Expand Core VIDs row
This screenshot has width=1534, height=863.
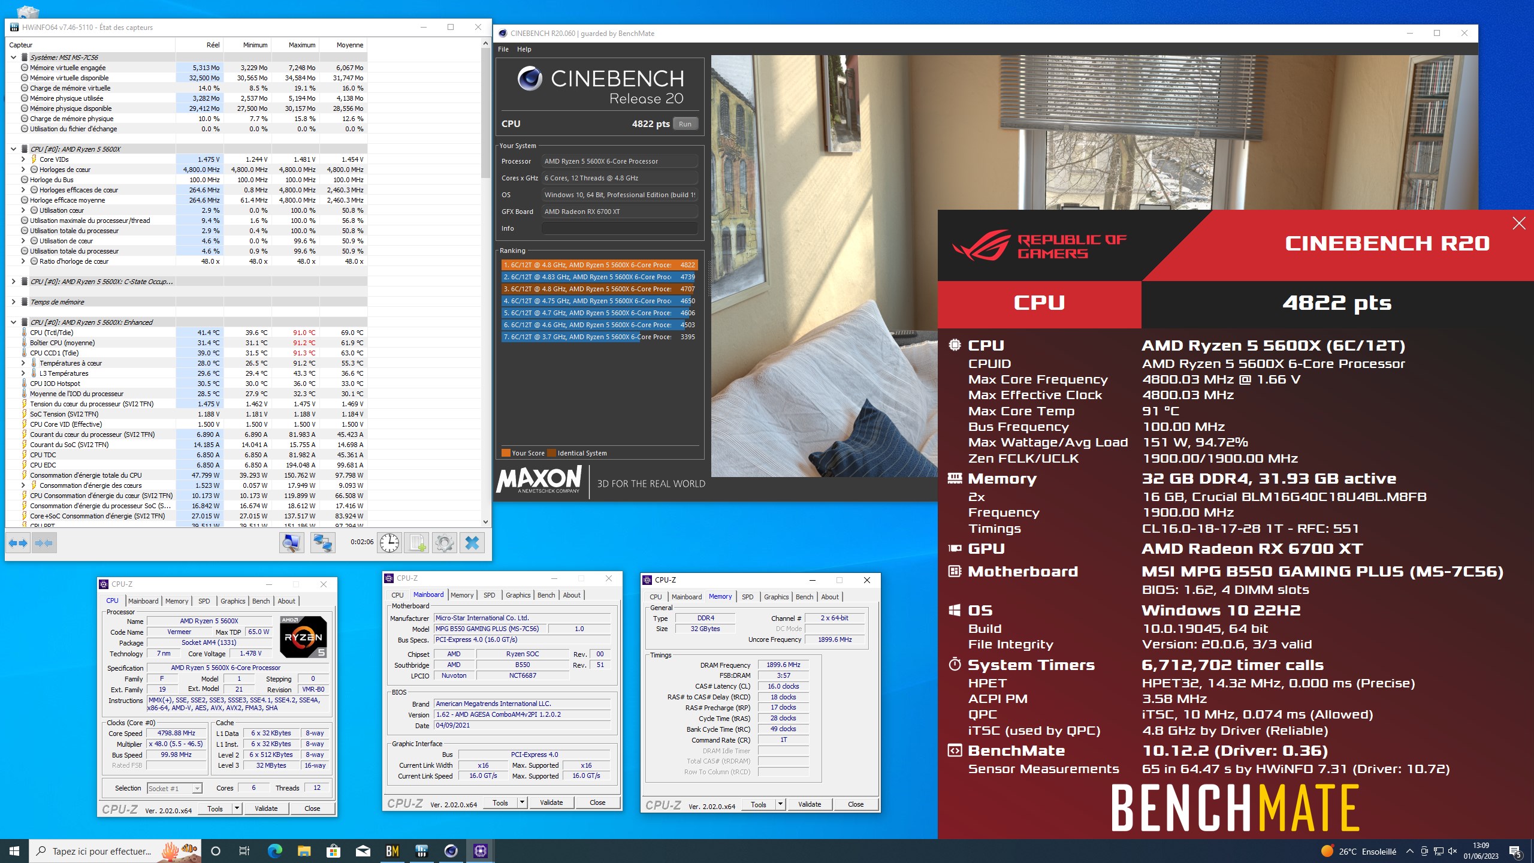23,159
